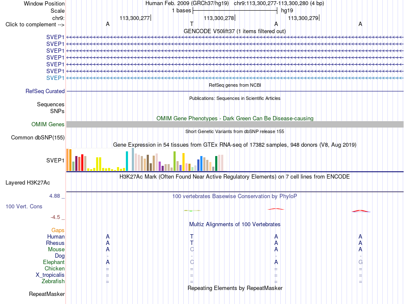Click the RefSeq Curated intron line

click(x=235, y=91)
